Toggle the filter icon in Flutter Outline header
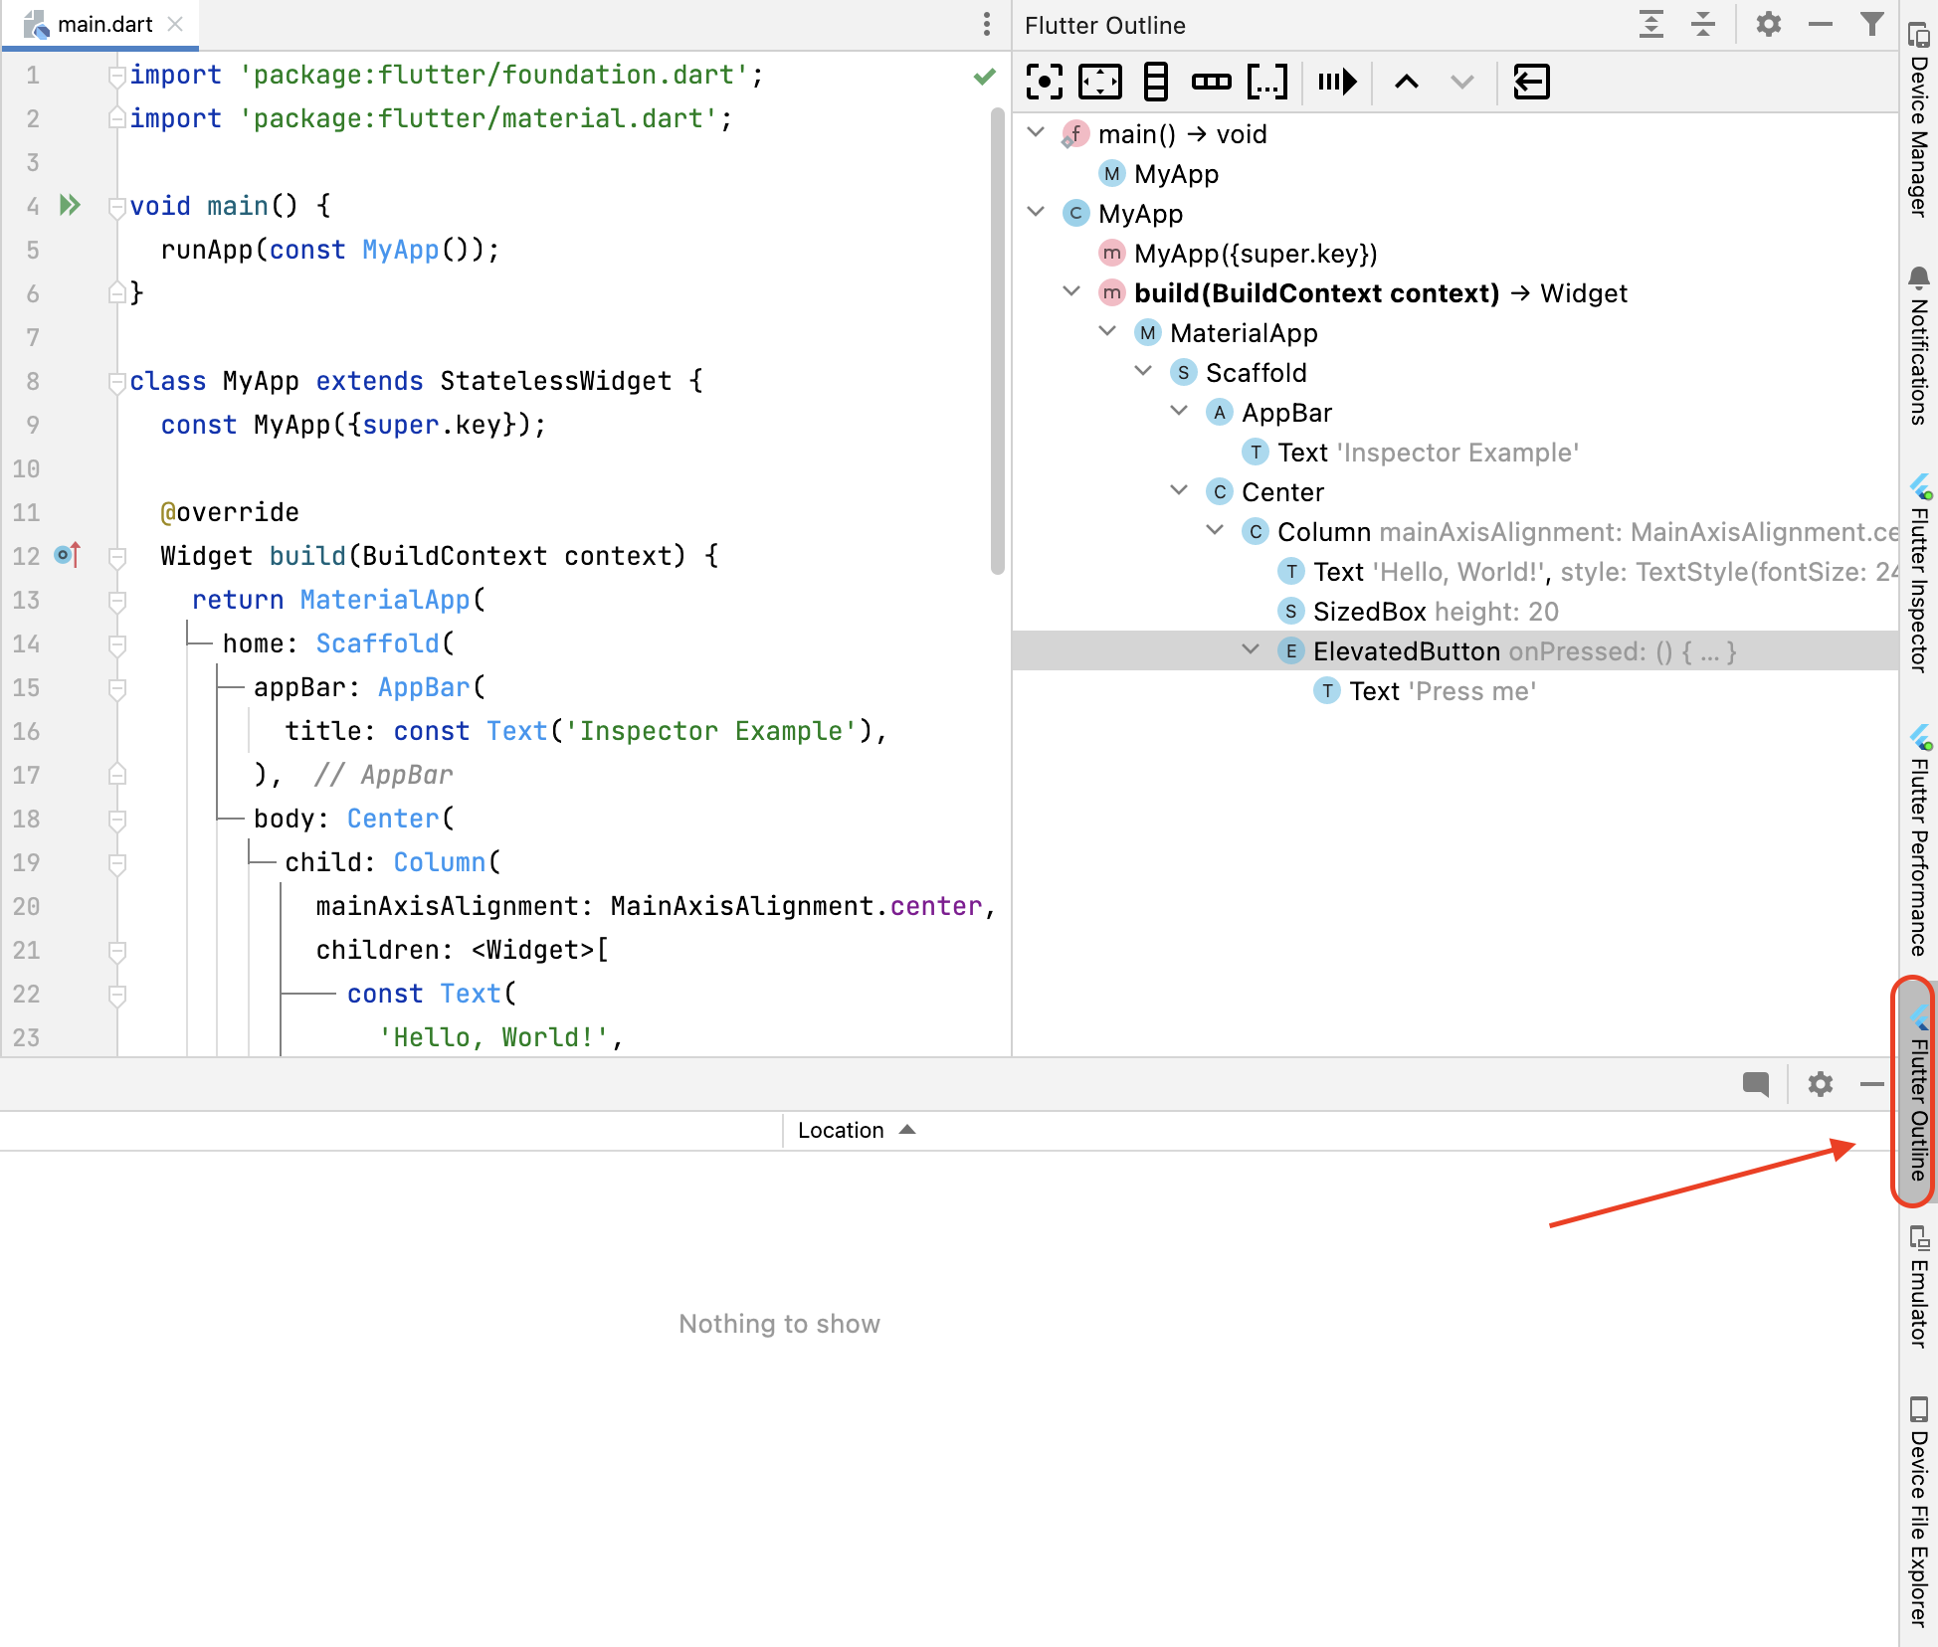Image resolution: width=1938 pixels, height=1647 pixels. coord(1871,24)
